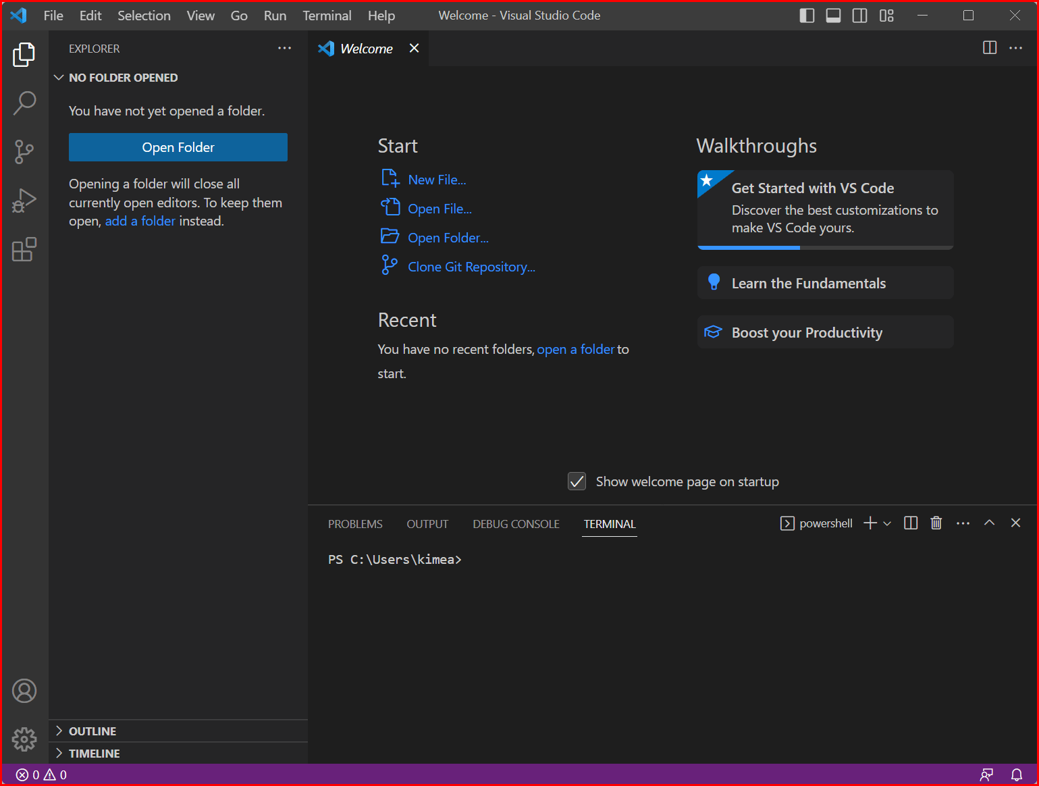
Task: Close the terminal panel
Action: [1015, 523]
